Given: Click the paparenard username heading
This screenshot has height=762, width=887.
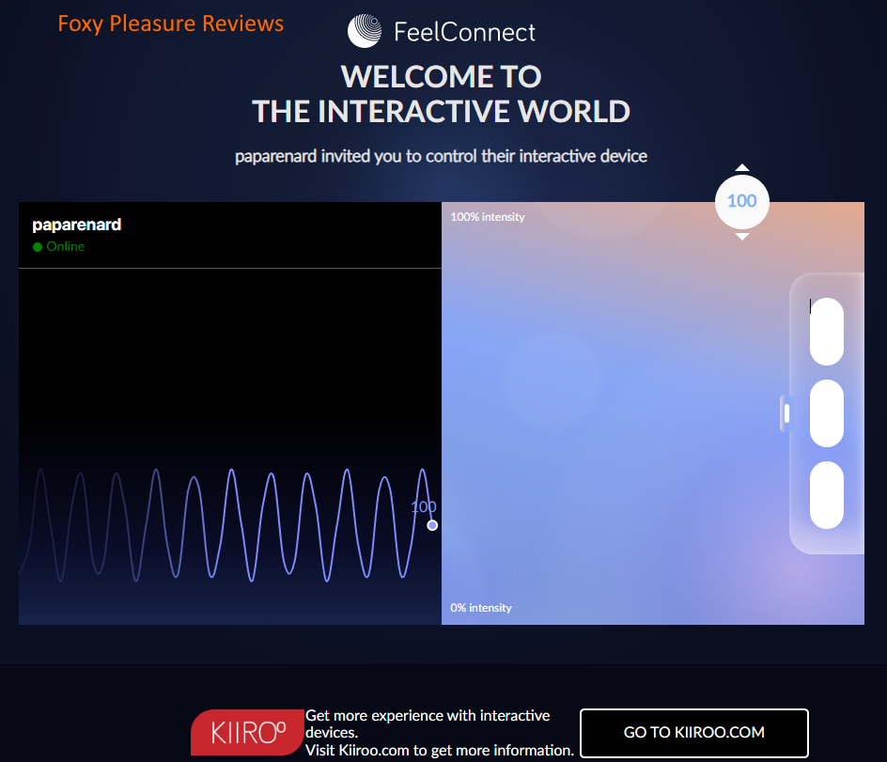Looking at the screenshot, I should tap(76, 225).
